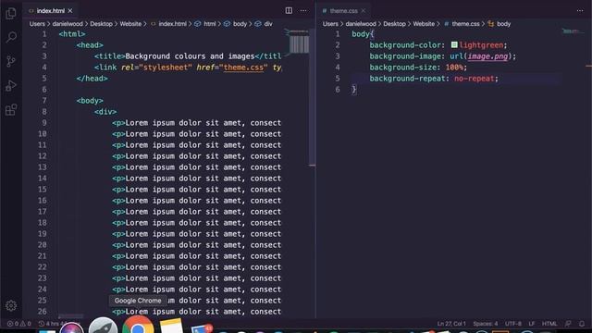Open the Notes app in the Dock
This screenshot has width=592, height=333.
click(171, 326)
